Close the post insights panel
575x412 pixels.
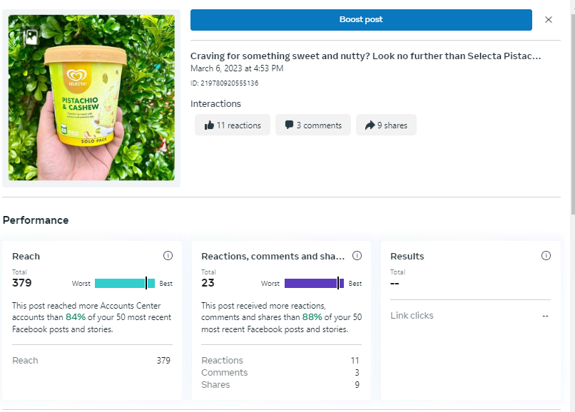(x=549, y=20)
